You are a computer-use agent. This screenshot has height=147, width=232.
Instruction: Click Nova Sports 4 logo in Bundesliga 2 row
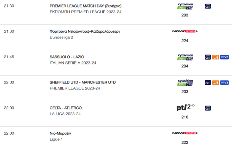(185, 31)
